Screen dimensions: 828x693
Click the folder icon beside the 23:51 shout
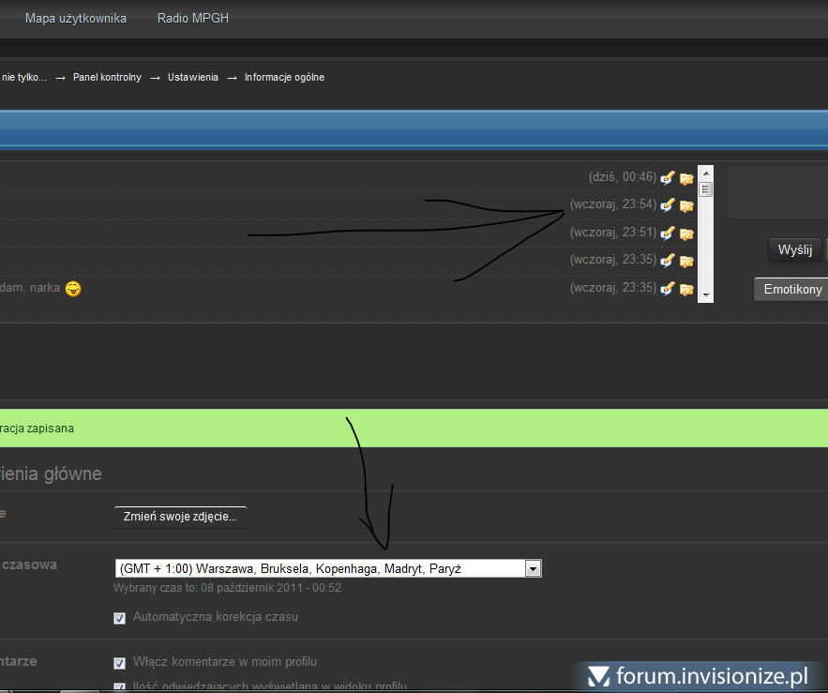coord(686,234)
